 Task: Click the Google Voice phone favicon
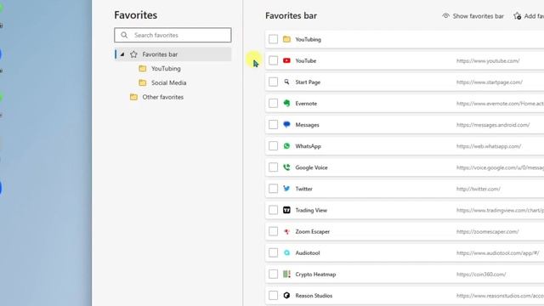286,167
